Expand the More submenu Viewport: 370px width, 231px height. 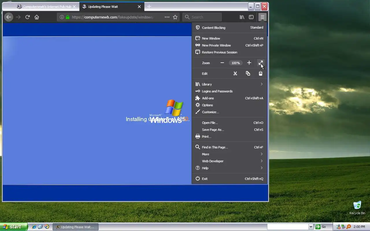tap(230, 154)
